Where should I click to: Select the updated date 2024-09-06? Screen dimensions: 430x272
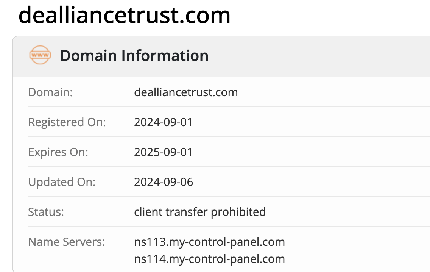[x=164, y=182]
